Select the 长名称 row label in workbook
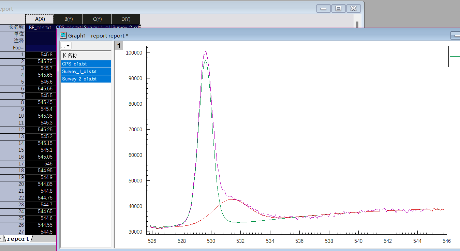Screen dimensions: 460x251 point(13,27)
